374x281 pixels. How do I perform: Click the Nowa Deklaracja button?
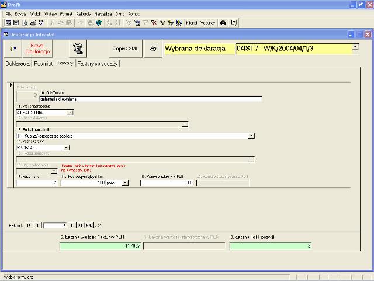pyautogui.click(x=37, y=49)
